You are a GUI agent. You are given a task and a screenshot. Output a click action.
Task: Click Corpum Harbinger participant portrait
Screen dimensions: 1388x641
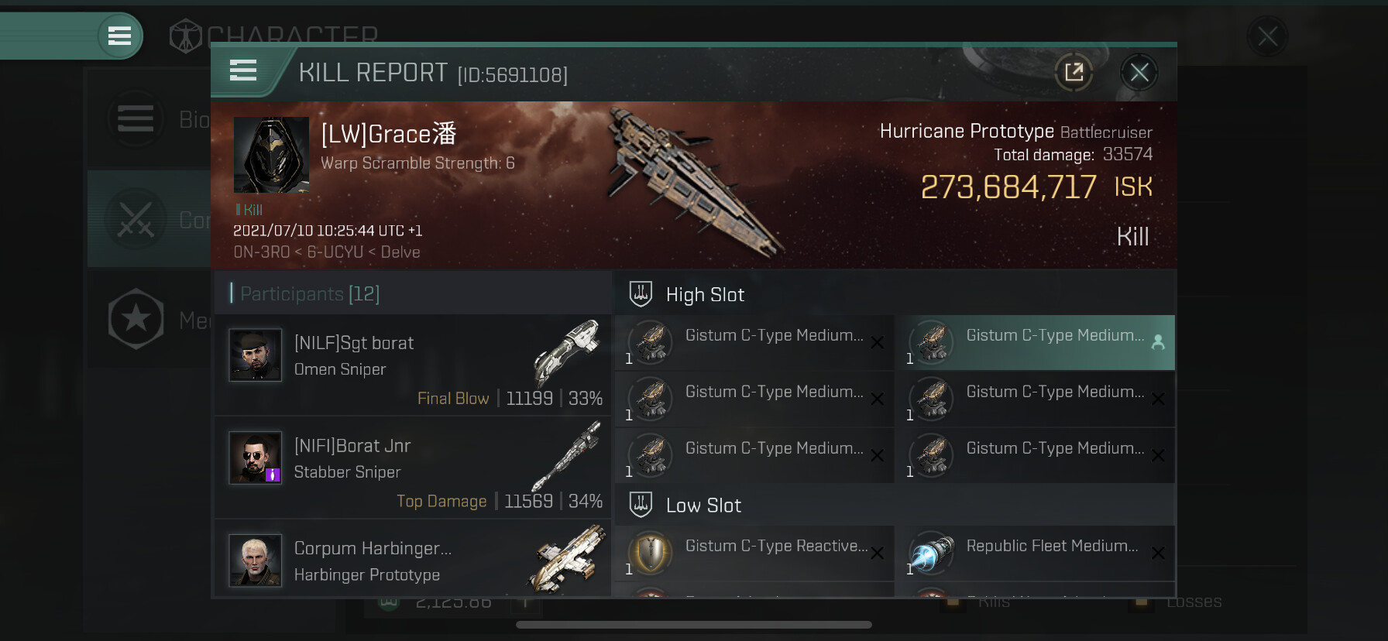(x=256, y=560)
